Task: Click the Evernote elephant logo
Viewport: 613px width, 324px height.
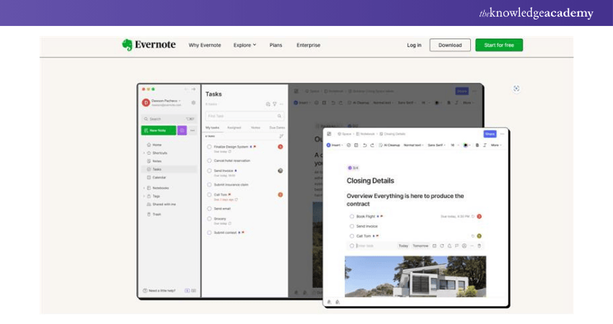Action: pyautogui.click(x=127, y=45)
